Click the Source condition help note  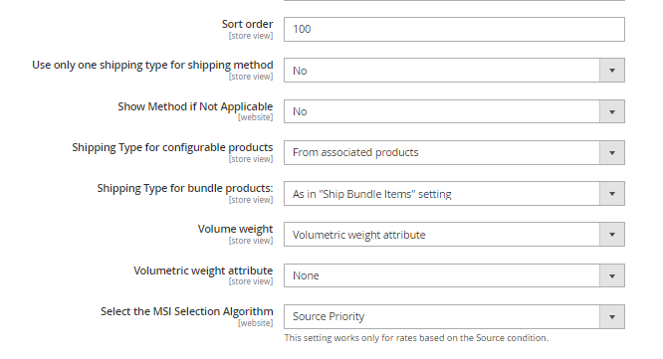pyautogui.click(x=416, y=338)
